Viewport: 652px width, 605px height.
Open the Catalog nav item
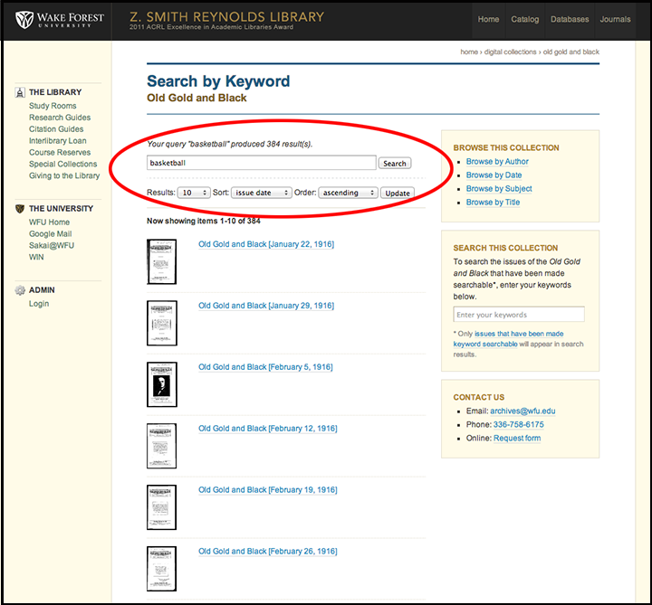524,20
